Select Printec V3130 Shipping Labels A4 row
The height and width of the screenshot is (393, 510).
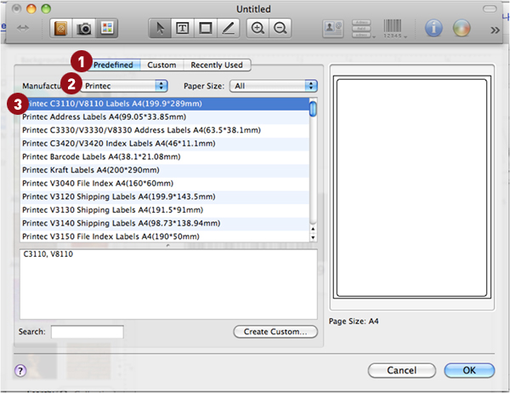click(165, 210)
